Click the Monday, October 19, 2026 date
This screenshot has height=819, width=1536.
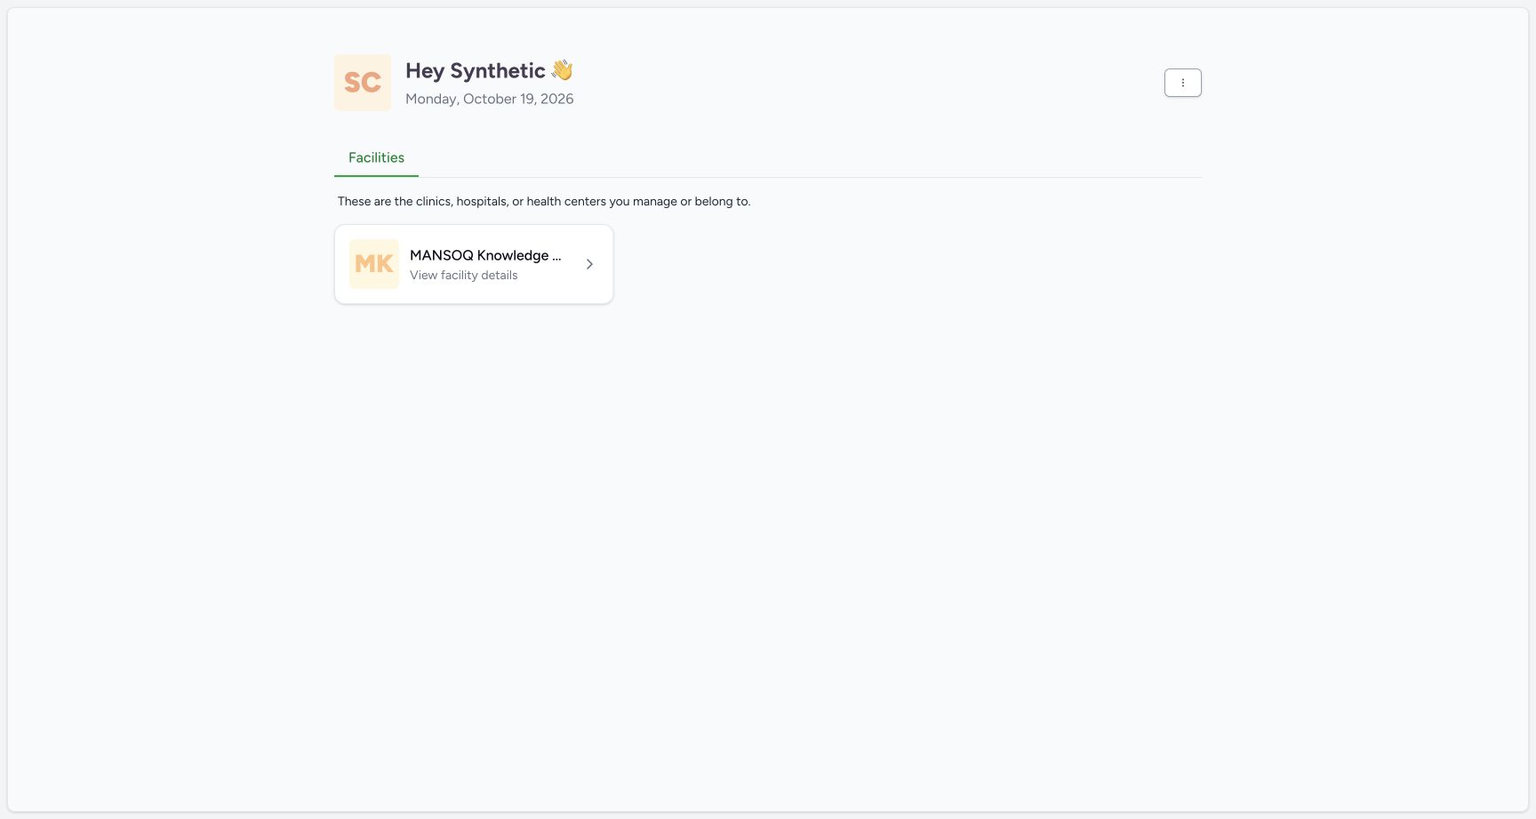point(490,99)
